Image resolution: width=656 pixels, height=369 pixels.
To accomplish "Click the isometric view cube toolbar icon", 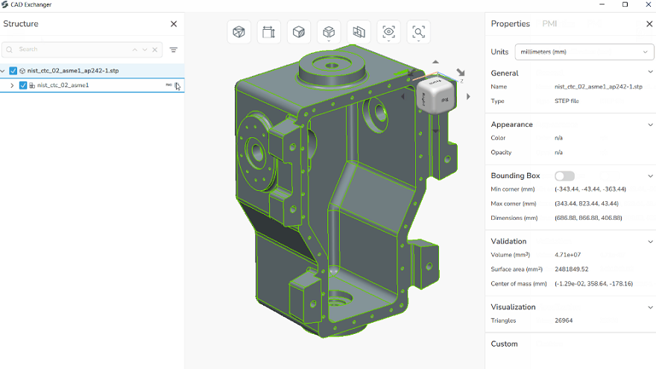I will point(239,32).
